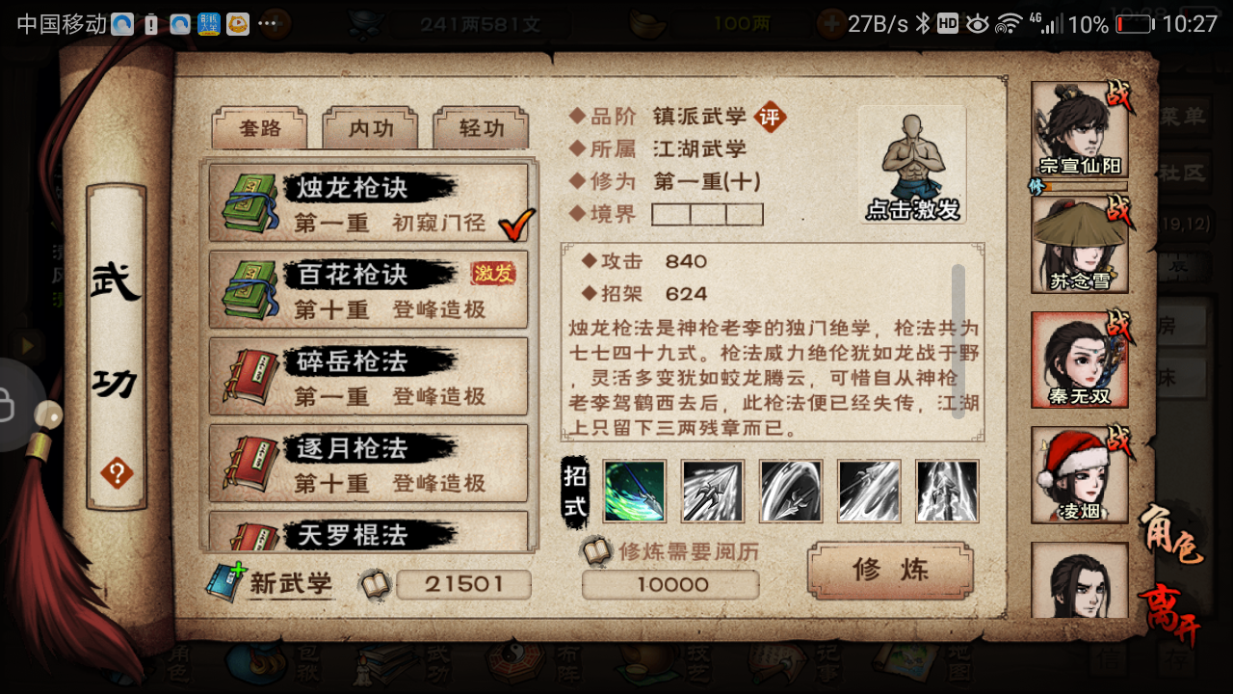The height and width of the screenshot is (694, 1233).
Task: Toggle the checkmark on 烛龙枪诀
Action: coord(516,225)
